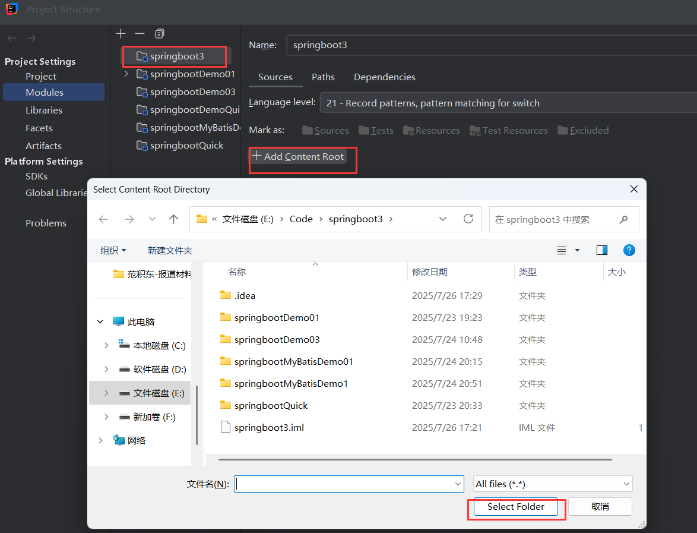Click Add Content Root button
The image size is (697, 533).
point(298,157)
